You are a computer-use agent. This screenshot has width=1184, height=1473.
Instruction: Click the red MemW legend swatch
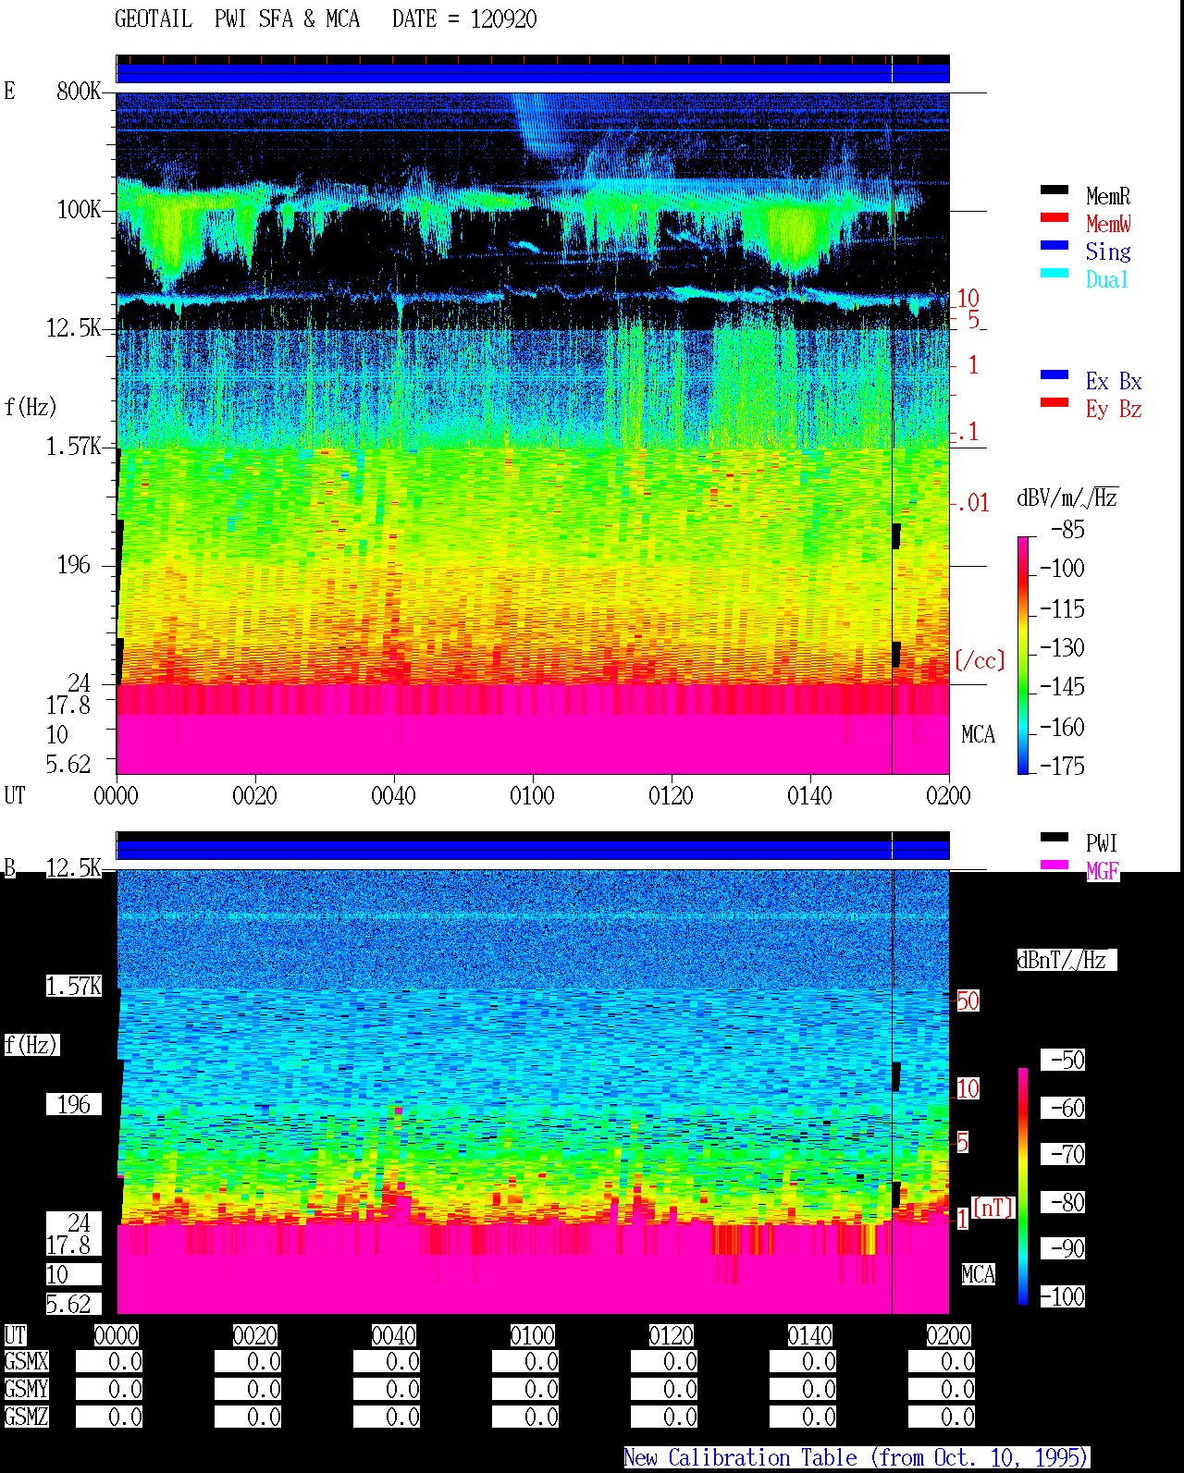(x=1054, y=218)
